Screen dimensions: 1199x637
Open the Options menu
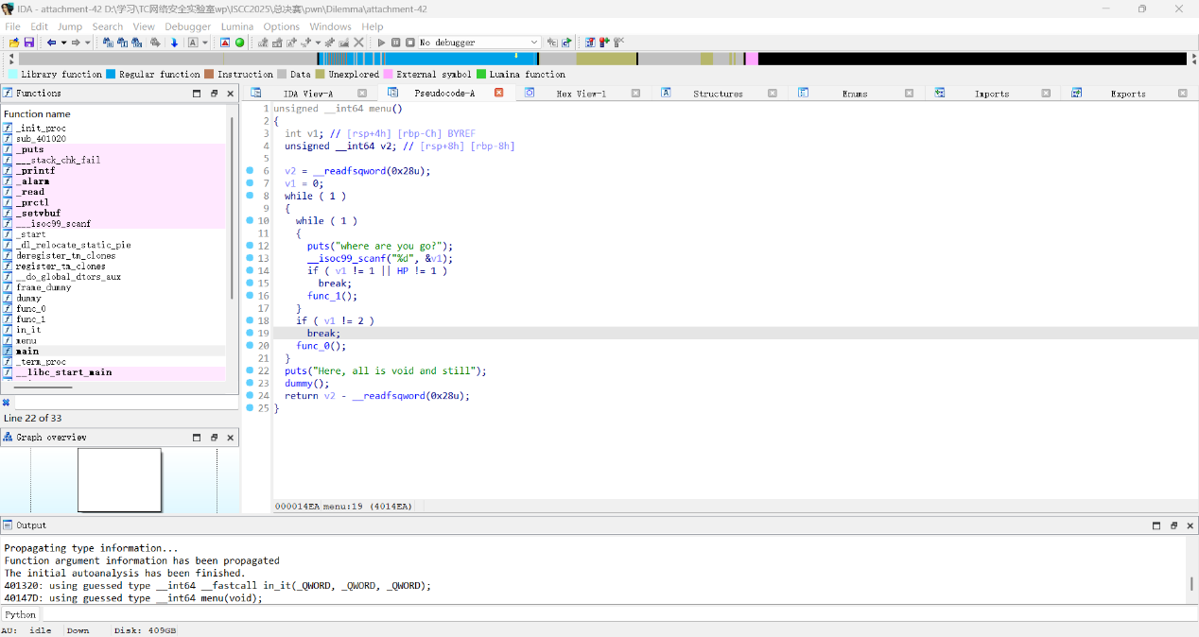click(x=282, y=26)
